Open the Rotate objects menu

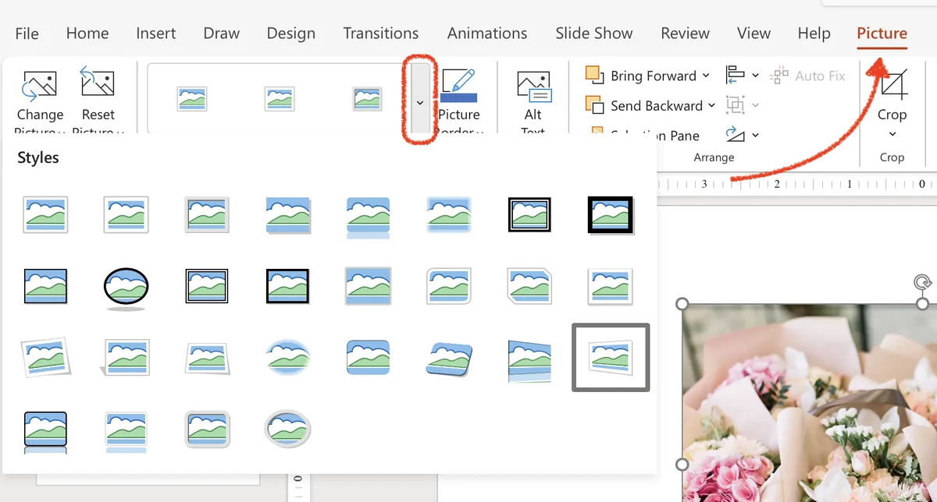click(742, 134)
